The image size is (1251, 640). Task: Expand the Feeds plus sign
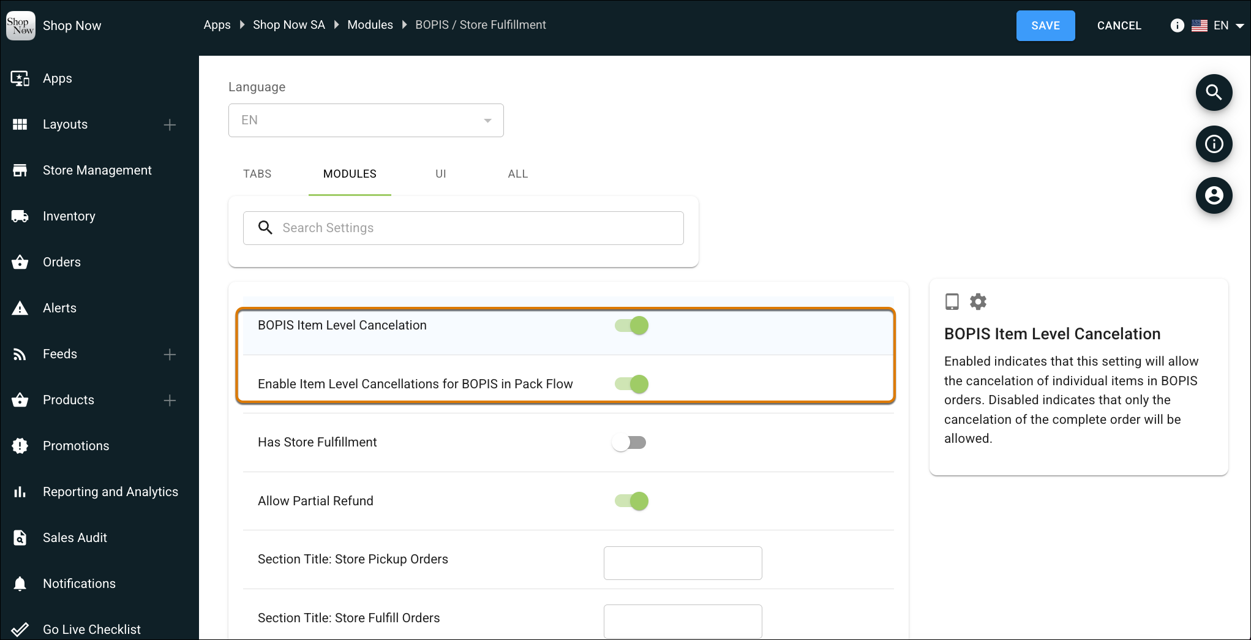[x=170, y=354]
